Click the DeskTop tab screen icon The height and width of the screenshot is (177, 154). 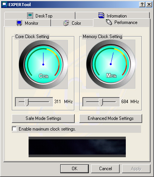pos(30,16)
